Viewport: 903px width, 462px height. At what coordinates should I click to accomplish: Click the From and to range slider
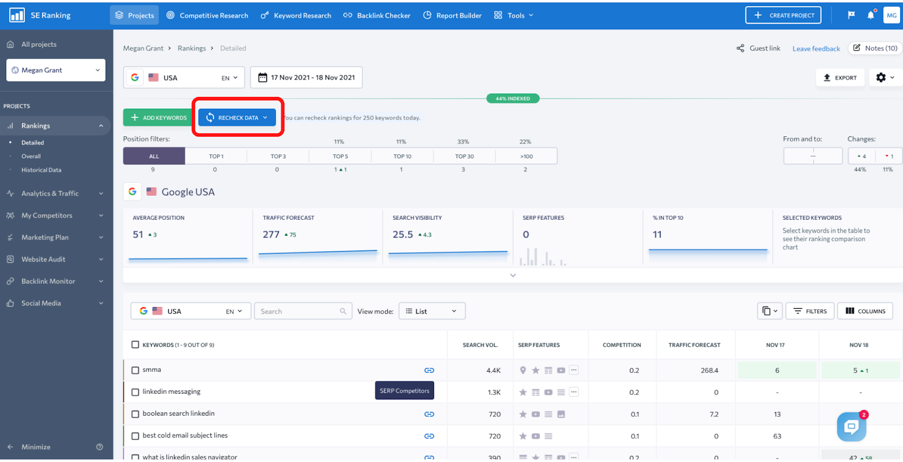tap(813, 156)
